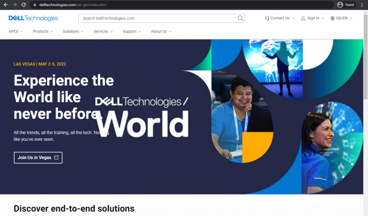Expand the Services menu chevron
Viewport: 368px width, 216px height.
[111, 32]
